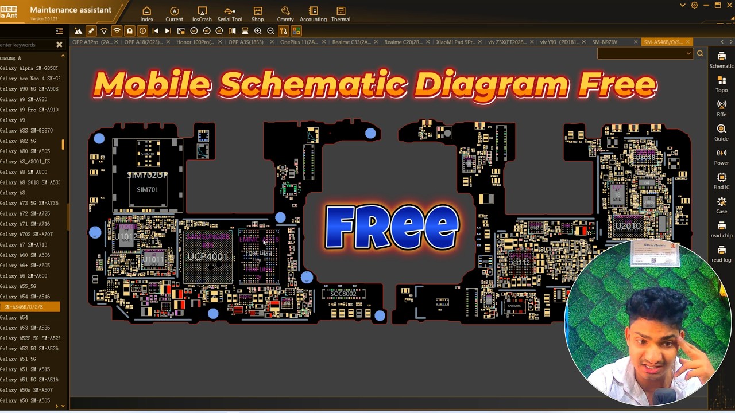Open the Thermal tool
The height and width of the screenshot is (413, 735).
point(341,14)
